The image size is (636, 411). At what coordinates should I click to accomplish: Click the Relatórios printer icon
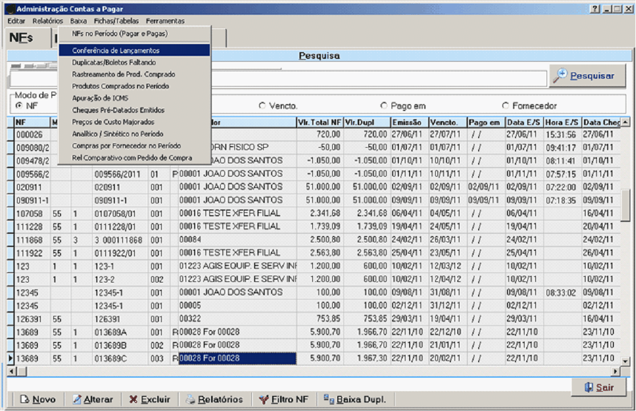[191, 400]
